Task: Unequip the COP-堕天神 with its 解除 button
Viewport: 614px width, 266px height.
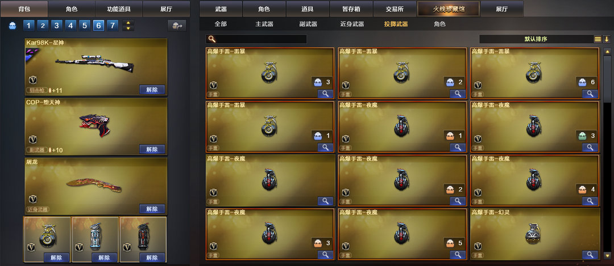Action: point(152,149)
